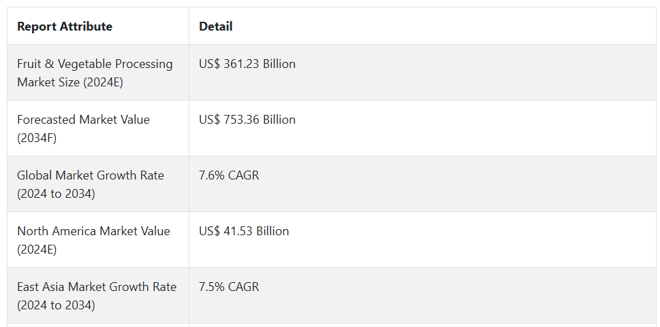The height and width of the screenshot is (327, 660).
Task: Select the Fruit & Vegetable Processing cell
Action: (95, 64)
